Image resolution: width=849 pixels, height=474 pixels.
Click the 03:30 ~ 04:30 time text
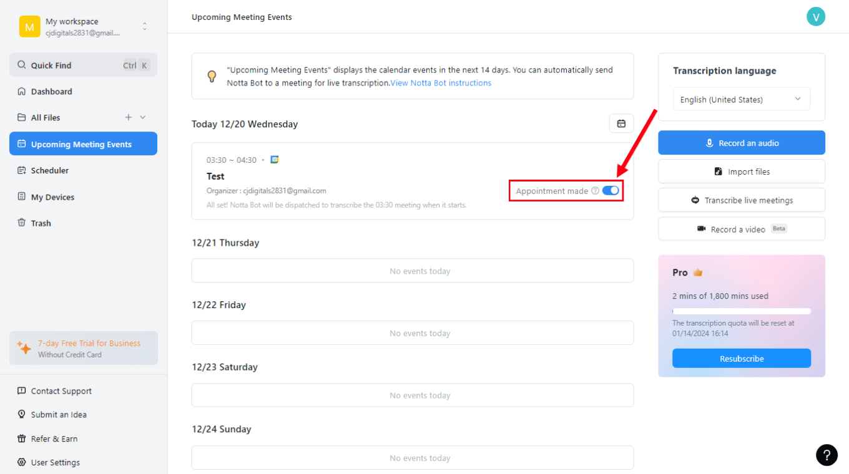232,160
